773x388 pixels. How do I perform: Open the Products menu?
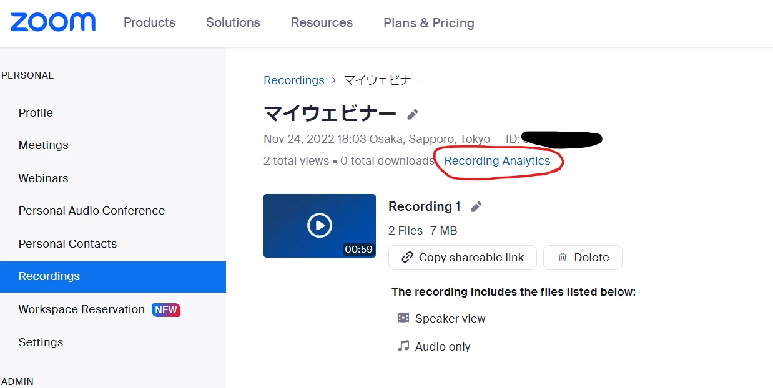point(149,22)
